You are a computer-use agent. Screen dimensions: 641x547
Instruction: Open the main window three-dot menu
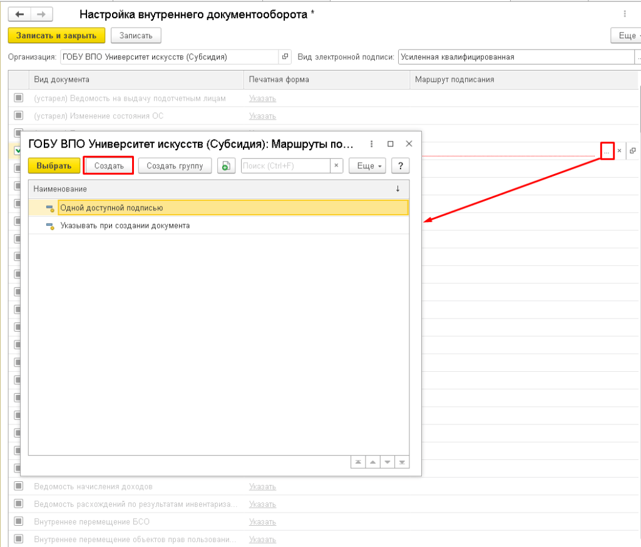coord(624,14)
